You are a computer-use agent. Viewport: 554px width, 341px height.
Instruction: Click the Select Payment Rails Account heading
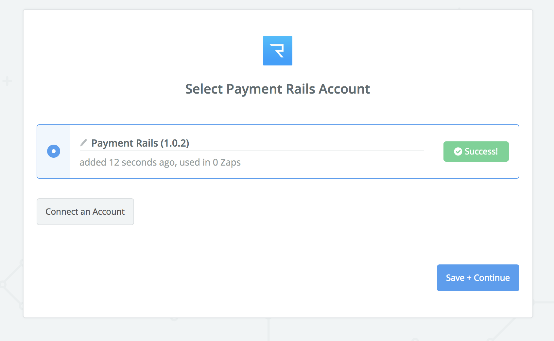(x=278, y=89)
